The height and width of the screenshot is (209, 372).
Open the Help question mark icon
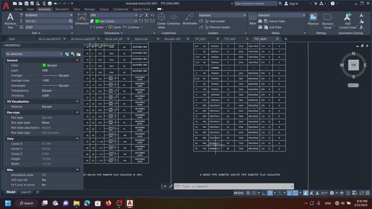tap(332, 3)
